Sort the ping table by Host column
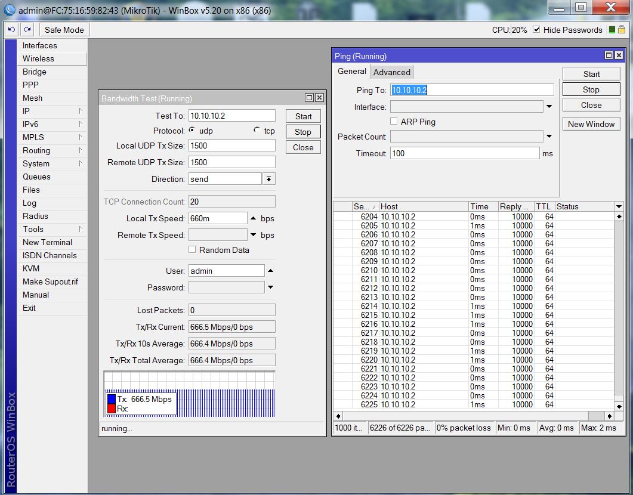633x495 pixels. click(424, 206)
